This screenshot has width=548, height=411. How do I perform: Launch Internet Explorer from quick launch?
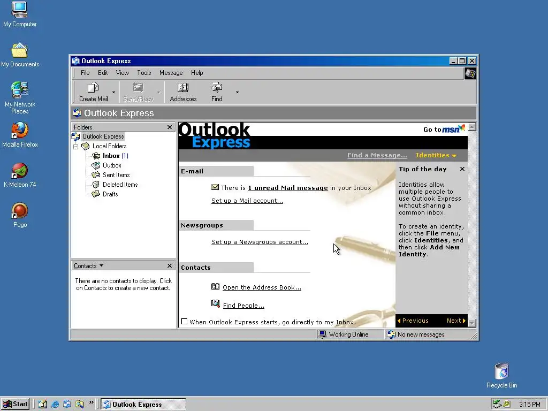point(55,405)
